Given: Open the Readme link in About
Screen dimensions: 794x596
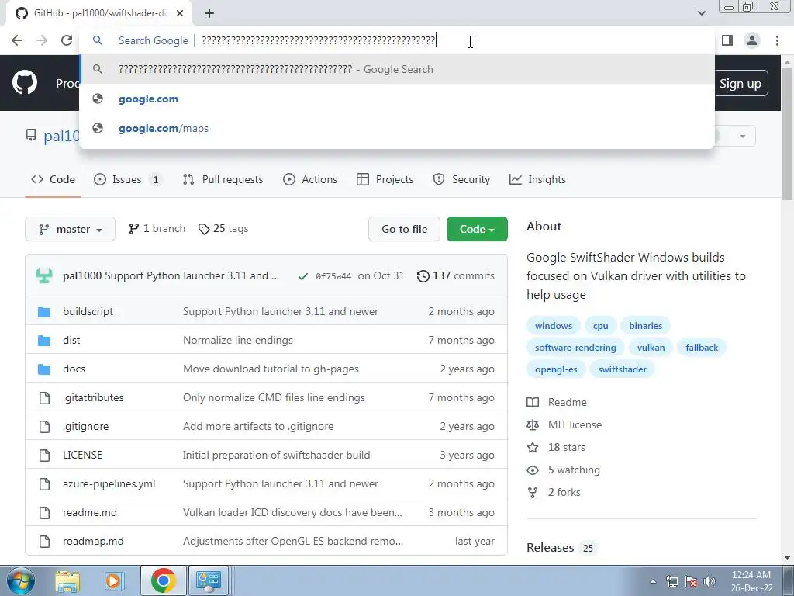Looking at the screenshot, I should [557, 403].
